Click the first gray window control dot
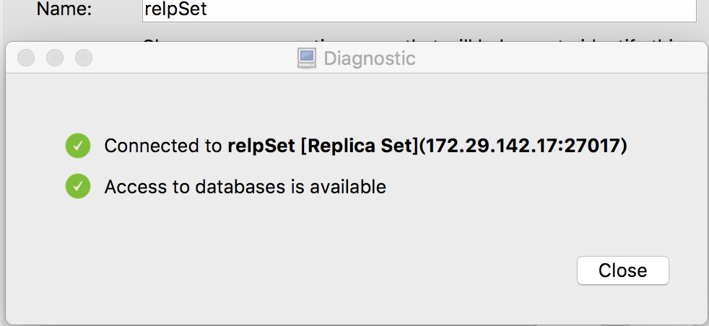The image size is (709, 326). tap(27, 58)
